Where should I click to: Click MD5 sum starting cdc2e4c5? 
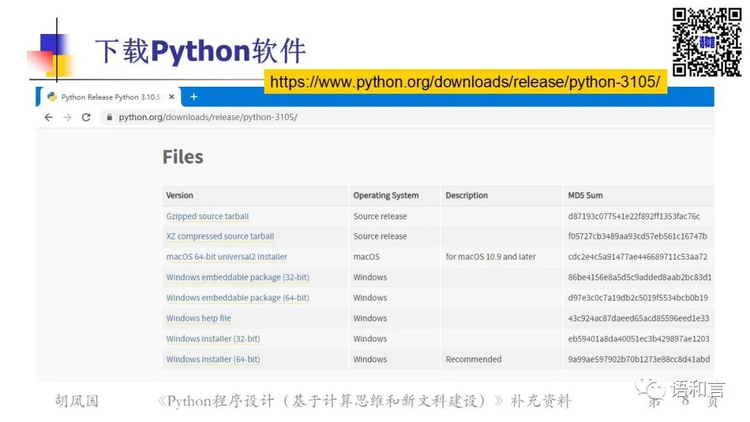point(637,257)
